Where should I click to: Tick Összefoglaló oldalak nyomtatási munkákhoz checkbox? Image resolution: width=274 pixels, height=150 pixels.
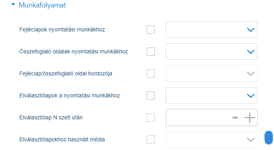151,51
